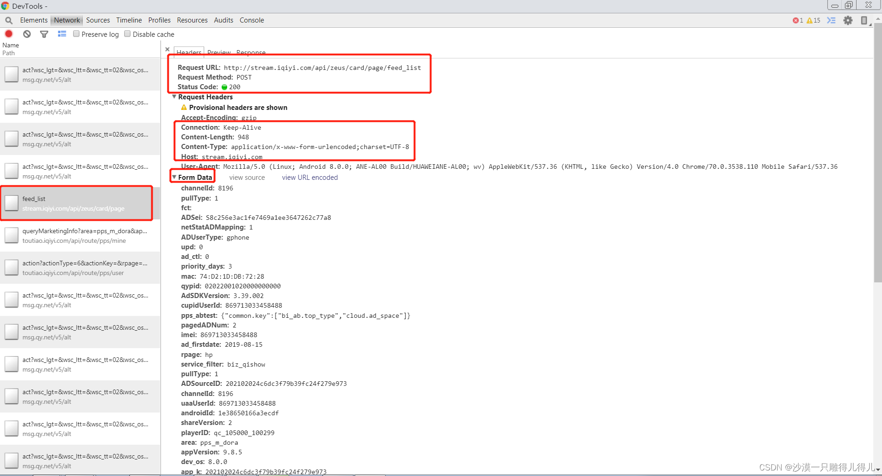The width and height of the screenshot is (882, 476).
Task: Enable the Preserve log checkbox
Action: tap(76, 34)
